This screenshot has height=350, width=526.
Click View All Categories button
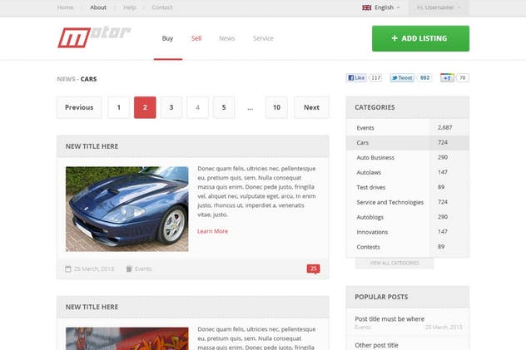(x=394, y=263)
